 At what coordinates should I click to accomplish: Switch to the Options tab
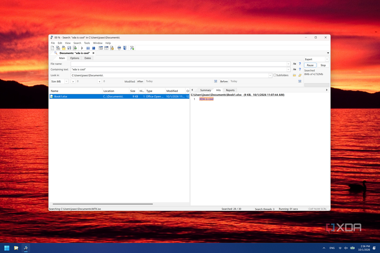point(75,58)
